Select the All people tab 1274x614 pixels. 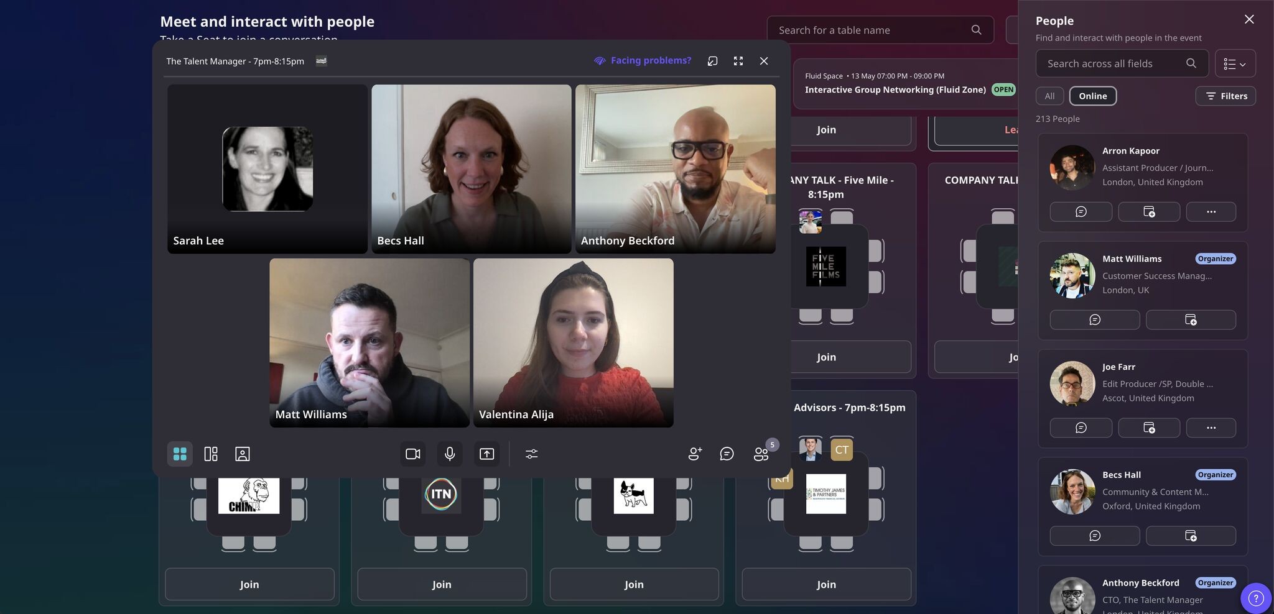[x=1049, y=96]
